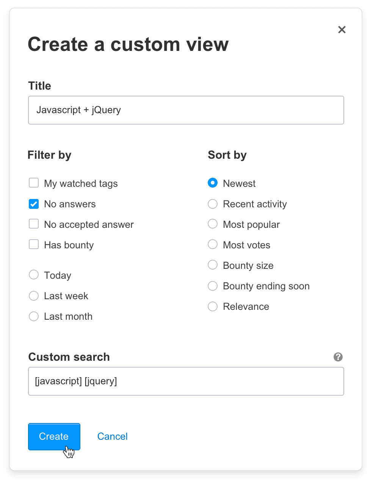Choose Bounty ending soon sorting
This screenshot has height=483, width=373.
tap(213, 286)
